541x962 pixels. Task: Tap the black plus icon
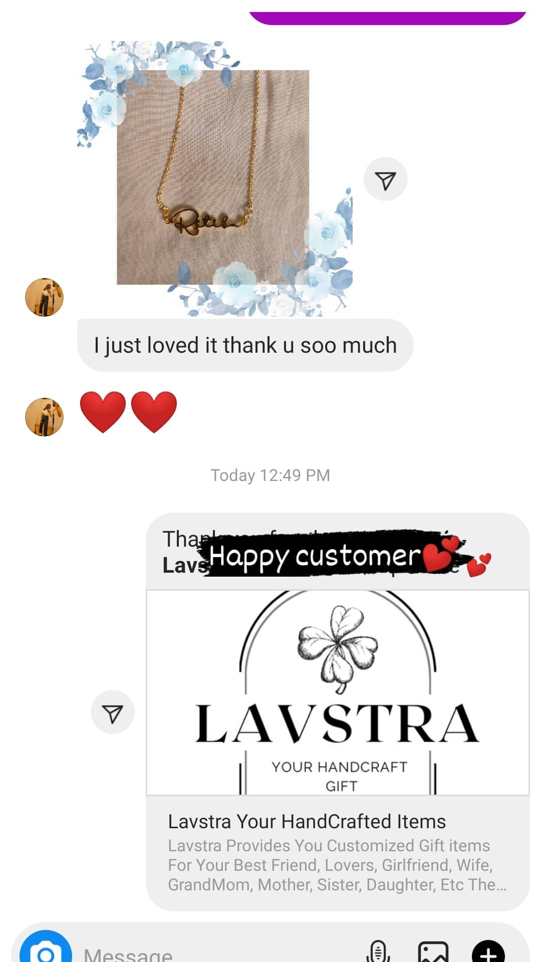(488, 951)
